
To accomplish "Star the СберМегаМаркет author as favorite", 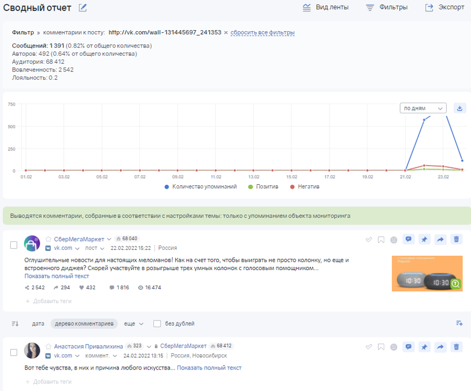I will [48, 239].
